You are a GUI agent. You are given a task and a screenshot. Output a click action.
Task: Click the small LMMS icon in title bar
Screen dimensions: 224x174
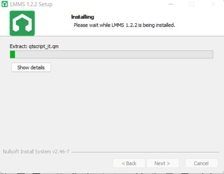click(5, 4)
